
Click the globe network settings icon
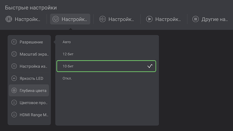pos(9,19)
